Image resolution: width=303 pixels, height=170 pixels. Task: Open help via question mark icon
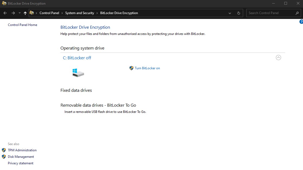click(301, 22)
